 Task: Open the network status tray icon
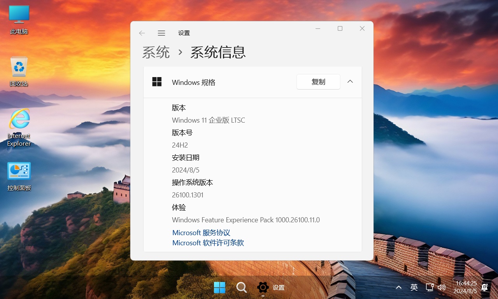click(430, 288)
